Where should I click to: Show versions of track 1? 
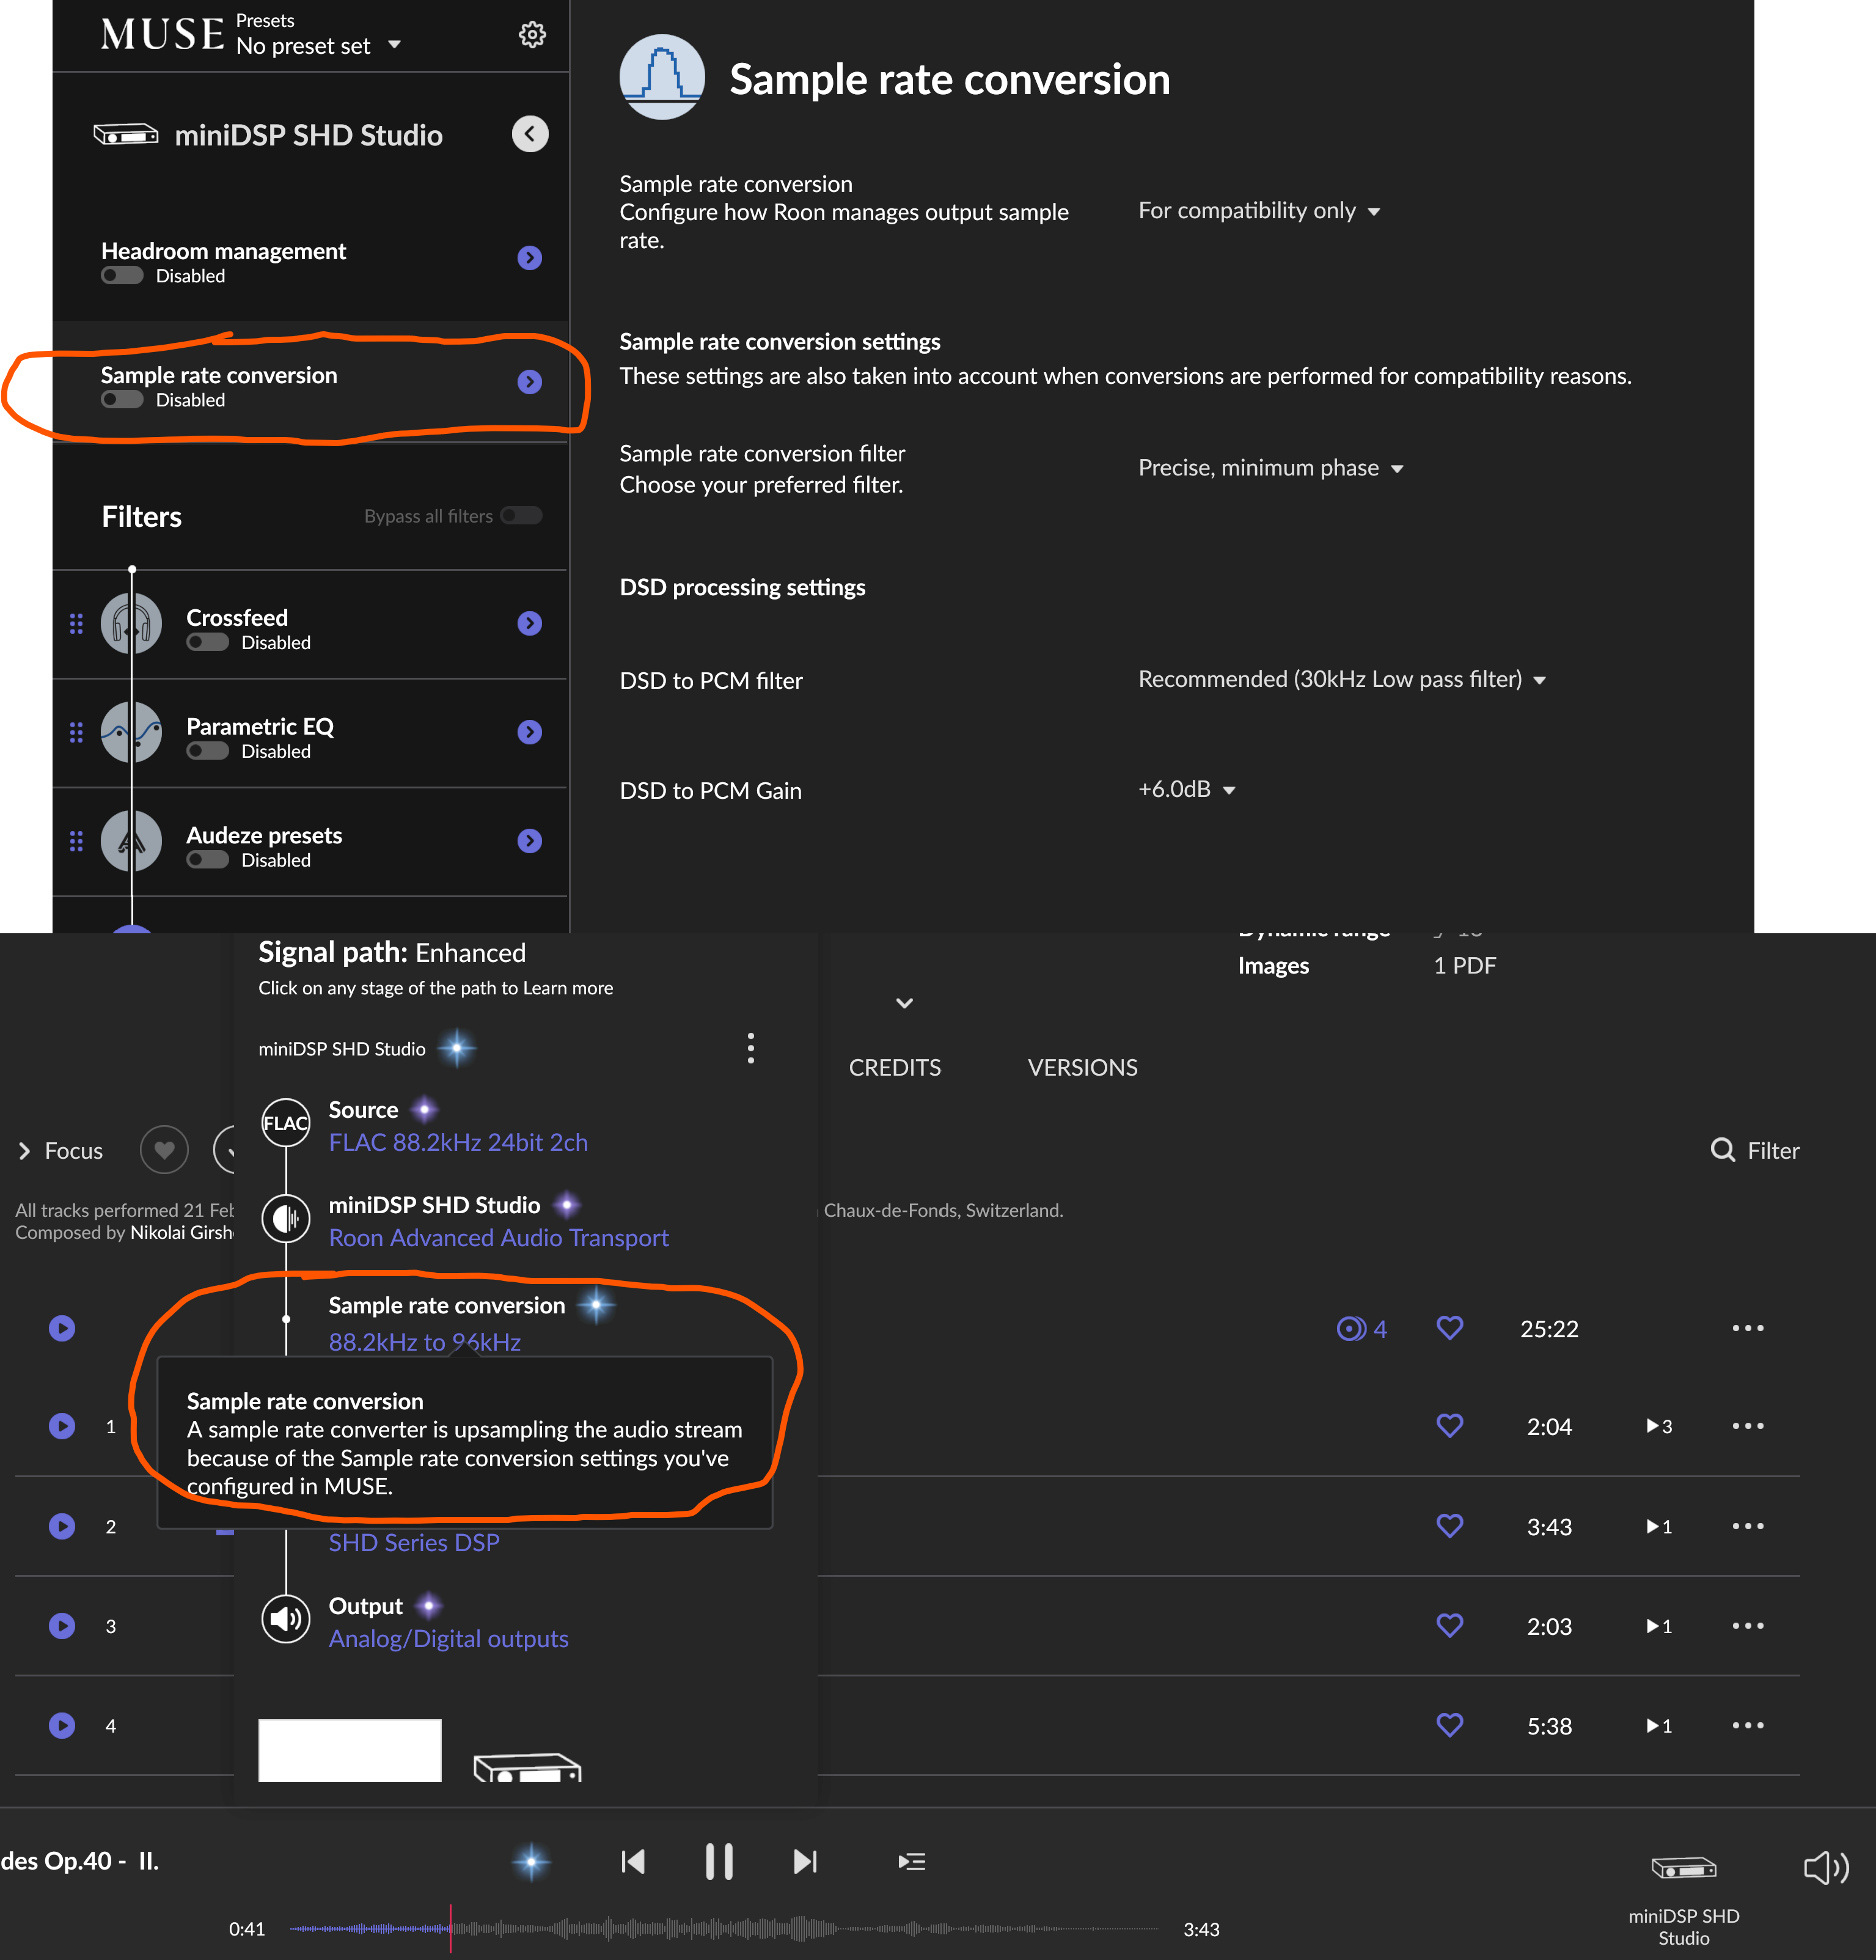(1659, 1427)
